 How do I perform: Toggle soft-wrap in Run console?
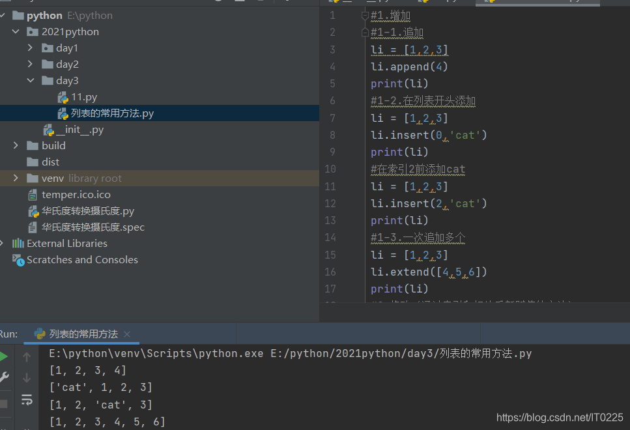(x=27, y=400)
